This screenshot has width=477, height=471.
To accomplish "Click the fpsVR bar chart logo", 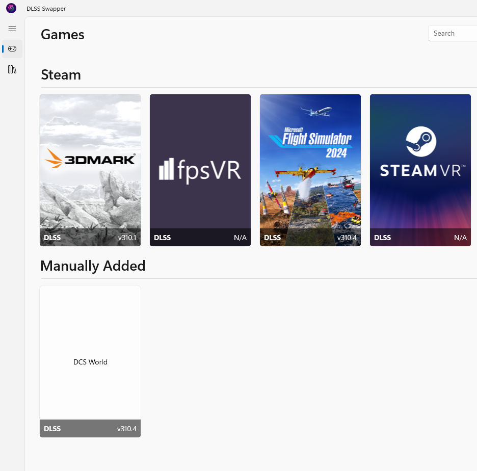I will (x=166, y=169).
